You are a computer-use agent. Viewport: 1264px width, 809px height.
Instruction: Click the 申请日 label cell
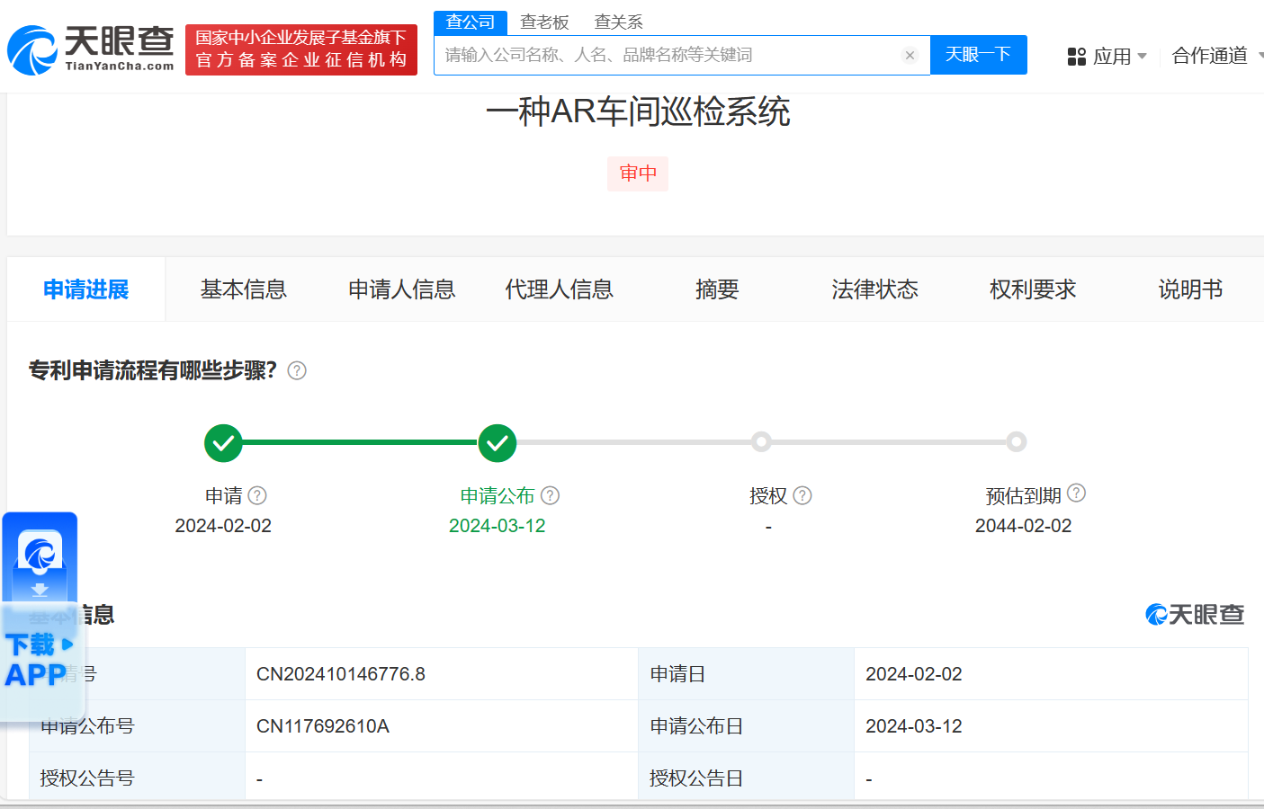(747, 674)
